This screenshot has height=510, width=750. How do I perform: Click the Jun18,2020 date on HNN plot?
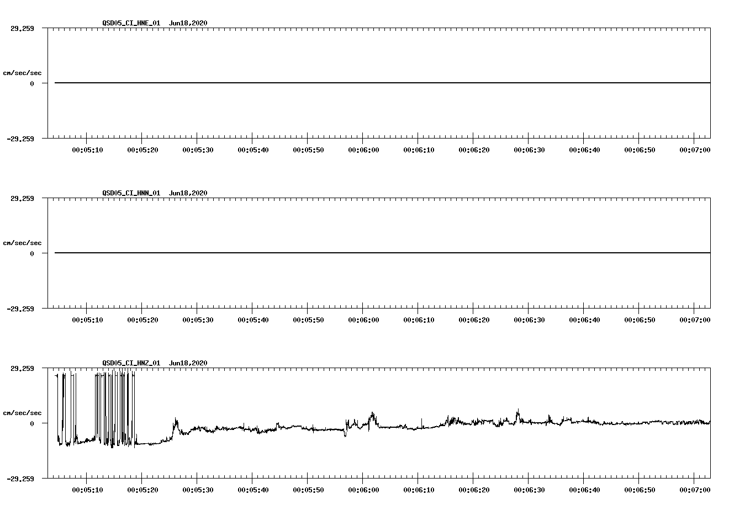pyautogui.click(x=188, y=193)
